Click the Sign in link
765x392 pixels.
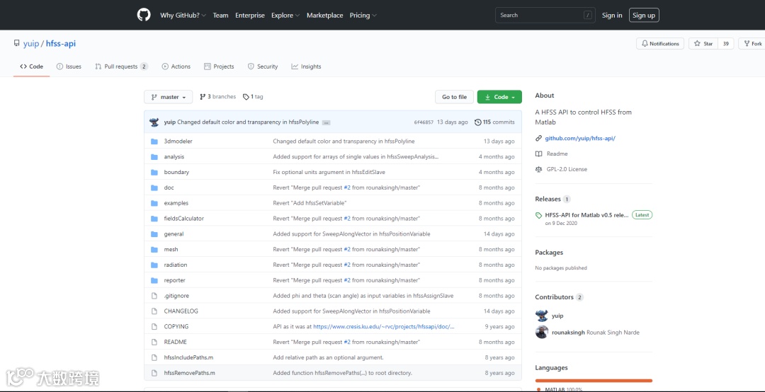[612, 15]
